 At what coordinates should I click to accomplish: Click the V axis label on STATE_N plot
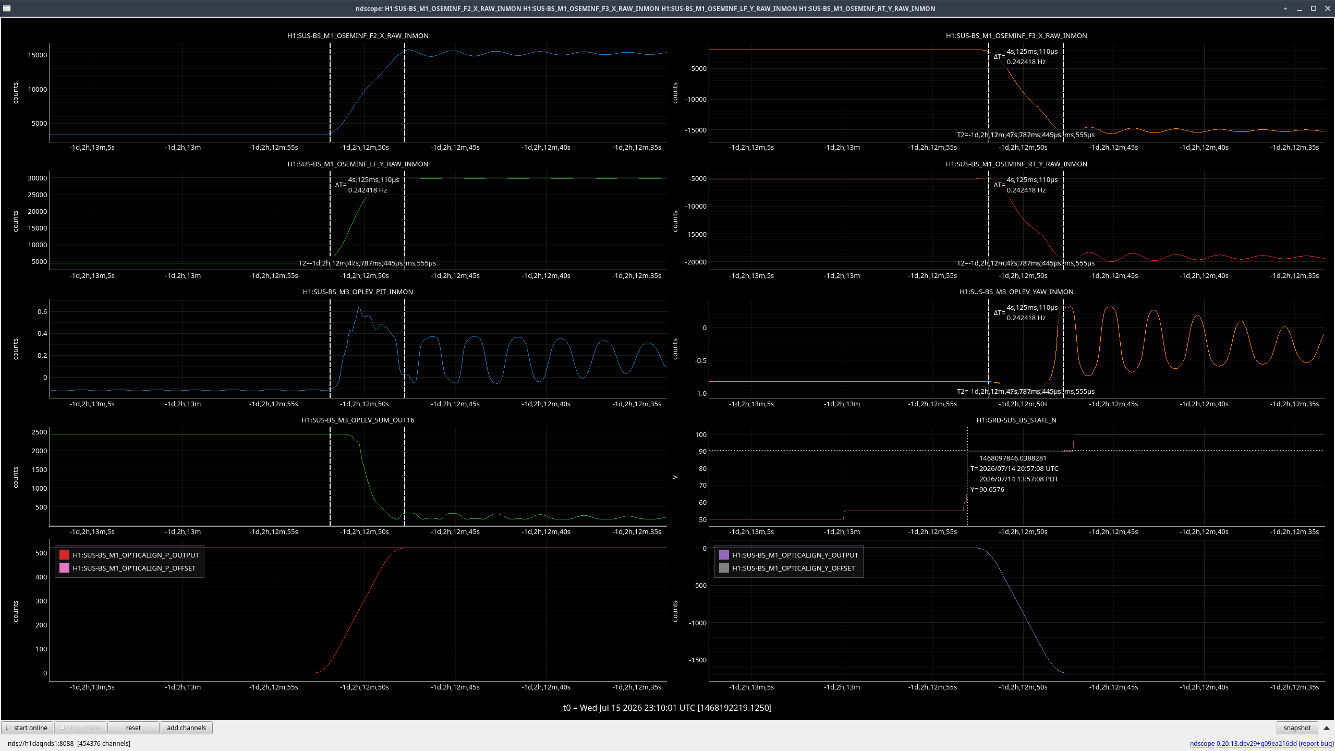pyautogui.click(x=675, y=477)
